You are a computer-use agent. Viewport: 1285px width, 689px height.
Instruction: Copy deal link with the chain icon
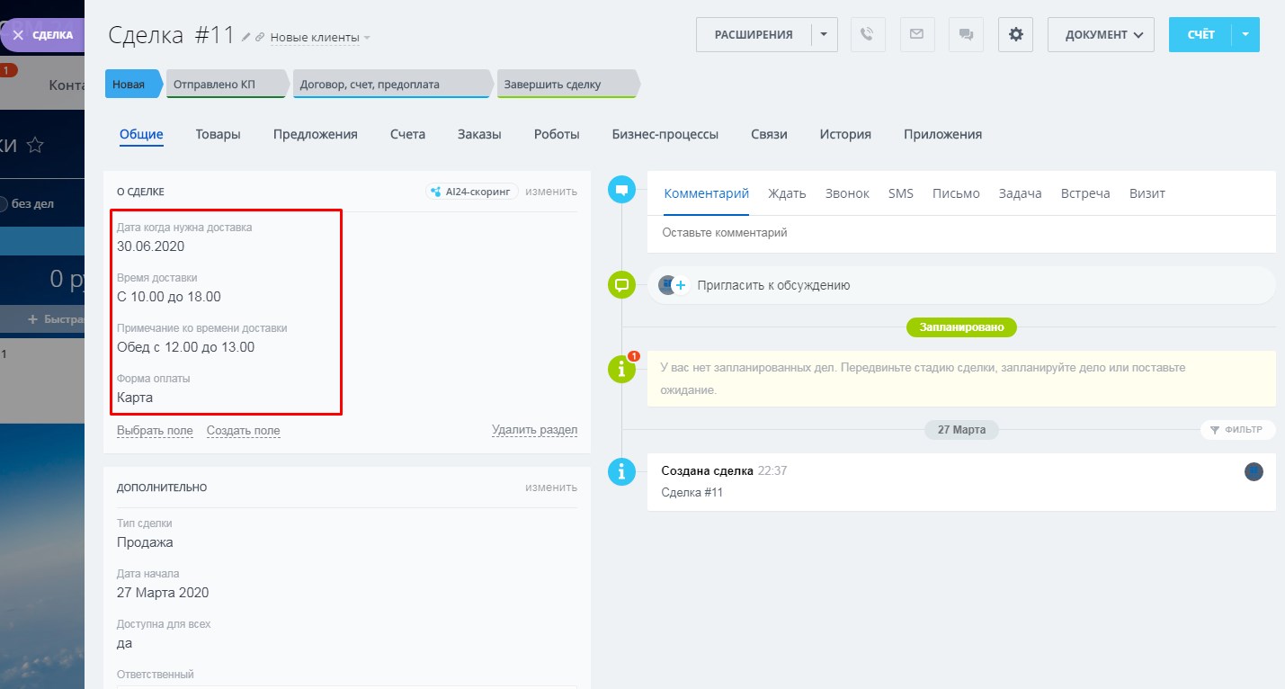pyautogui.click(x=260, y=37)
